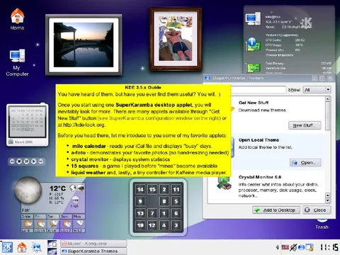Click the fast-forward button on the Kaffeine controller
This screenshot has width=340, height=255.
pos(41,161)
